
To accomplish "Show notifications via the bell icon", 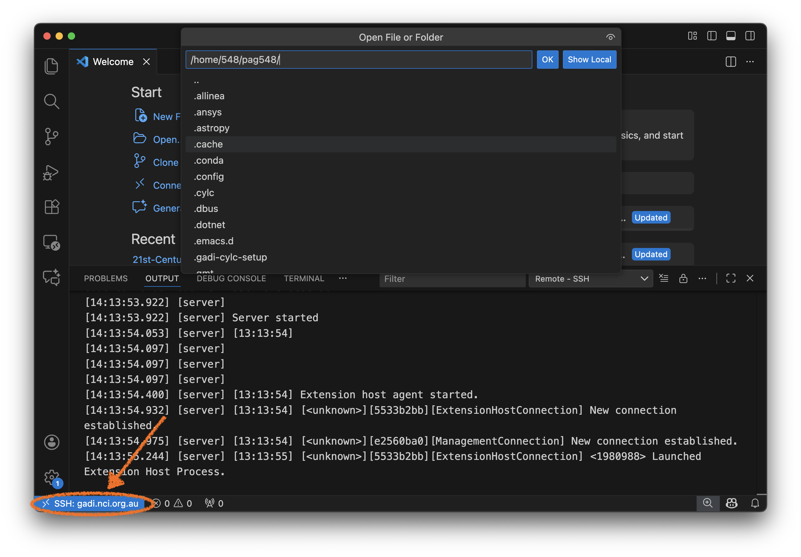I will point(755,503).
